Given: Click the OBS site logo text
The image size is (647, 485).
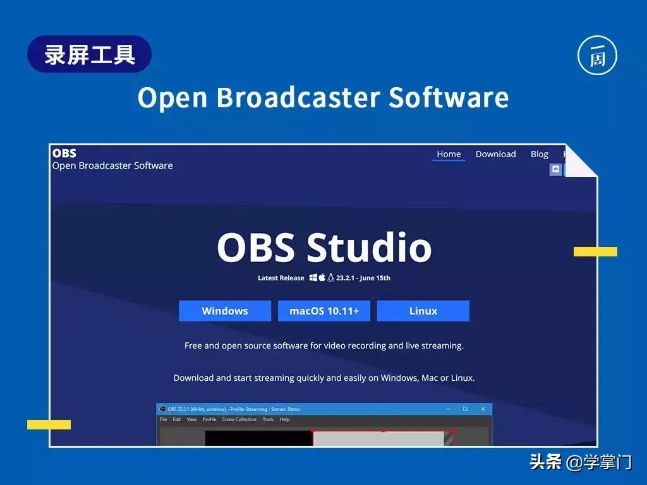Looking at the screenshot, I should pos(64,153).
